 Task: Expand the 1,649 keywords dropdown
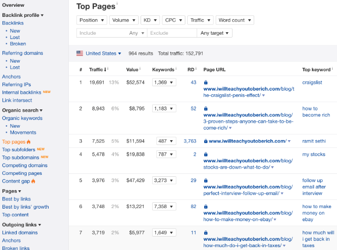pyautogui.click(x=164, y=233)
